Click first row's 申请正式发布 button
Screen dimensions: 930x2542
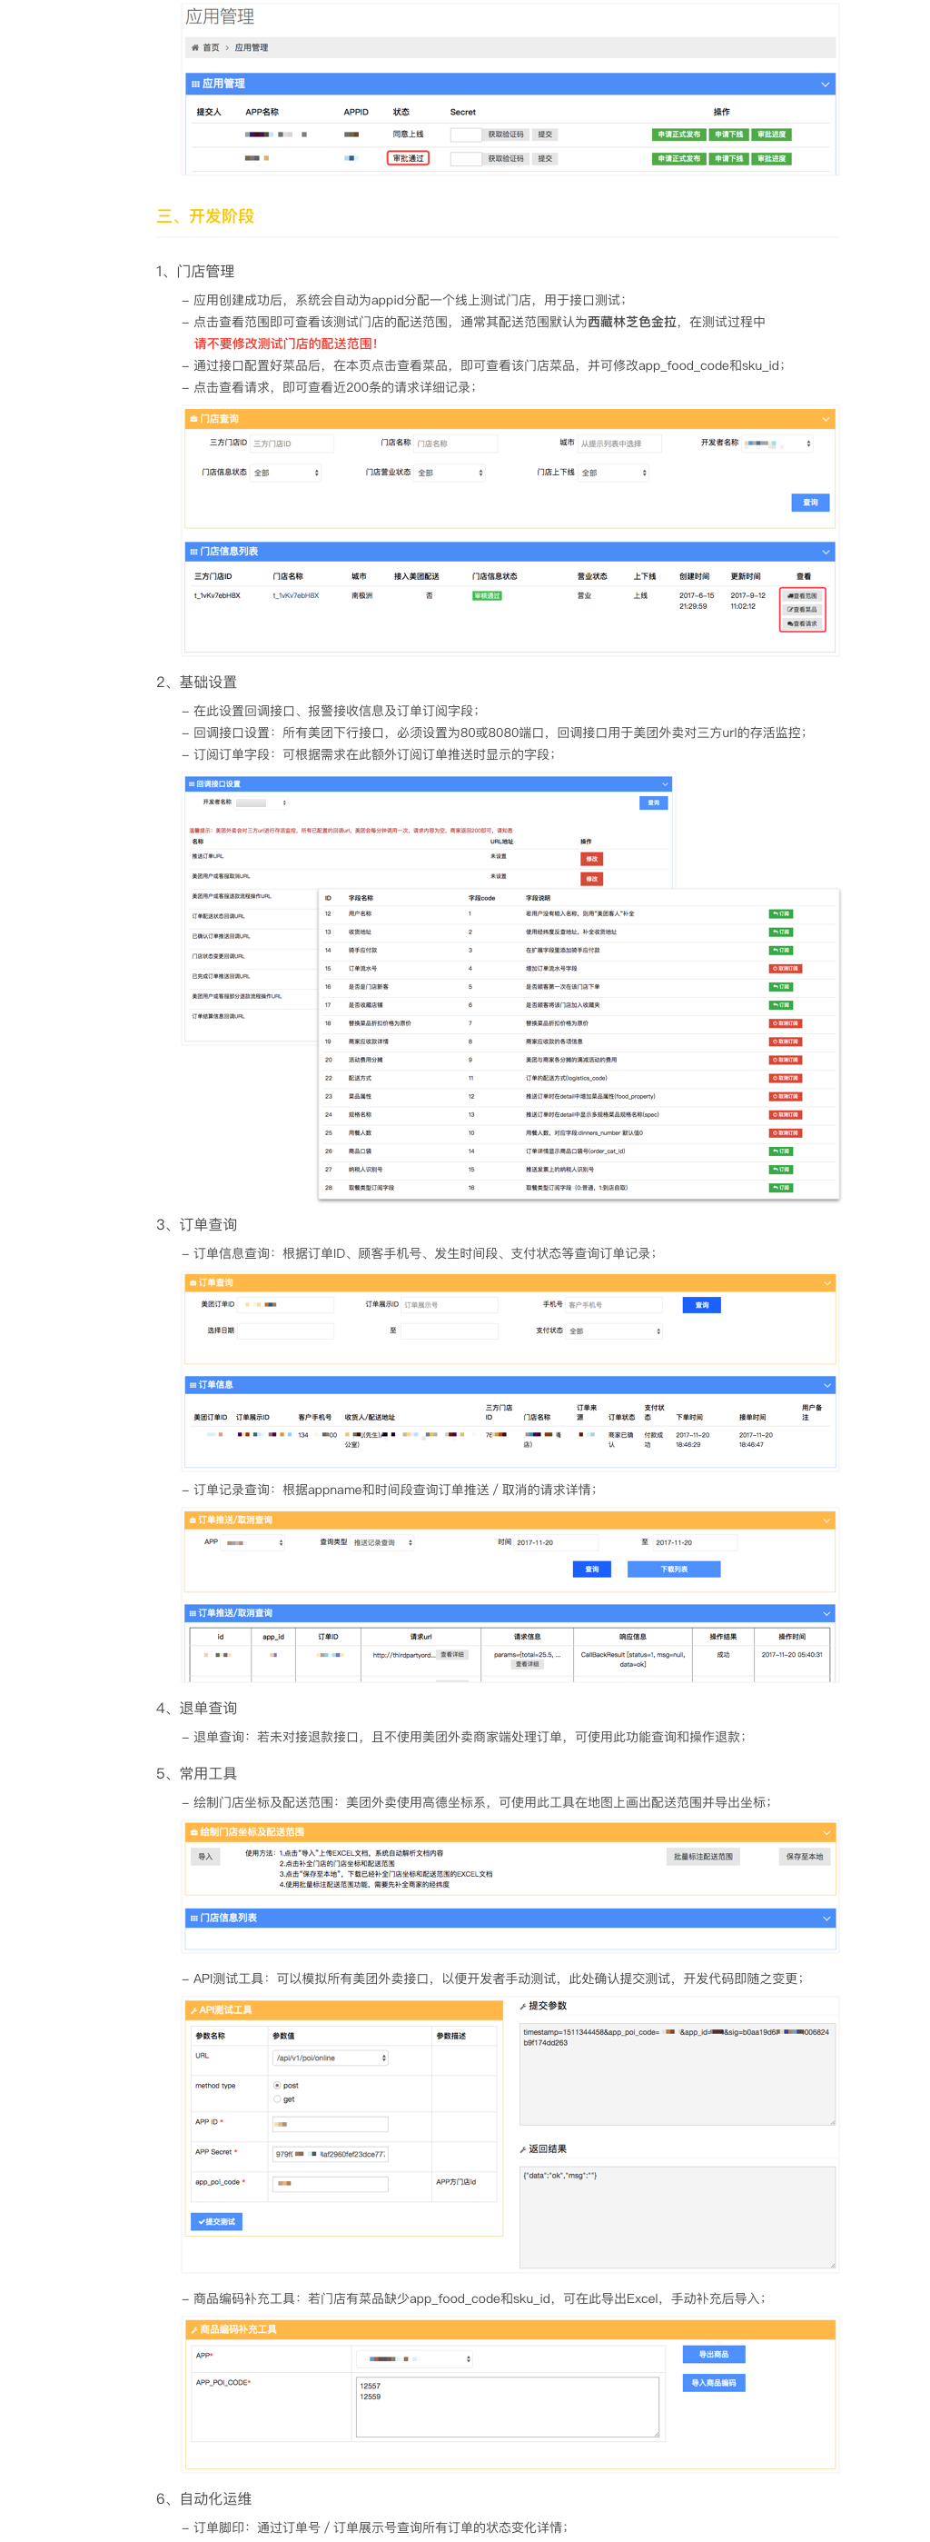click(678, 135)
